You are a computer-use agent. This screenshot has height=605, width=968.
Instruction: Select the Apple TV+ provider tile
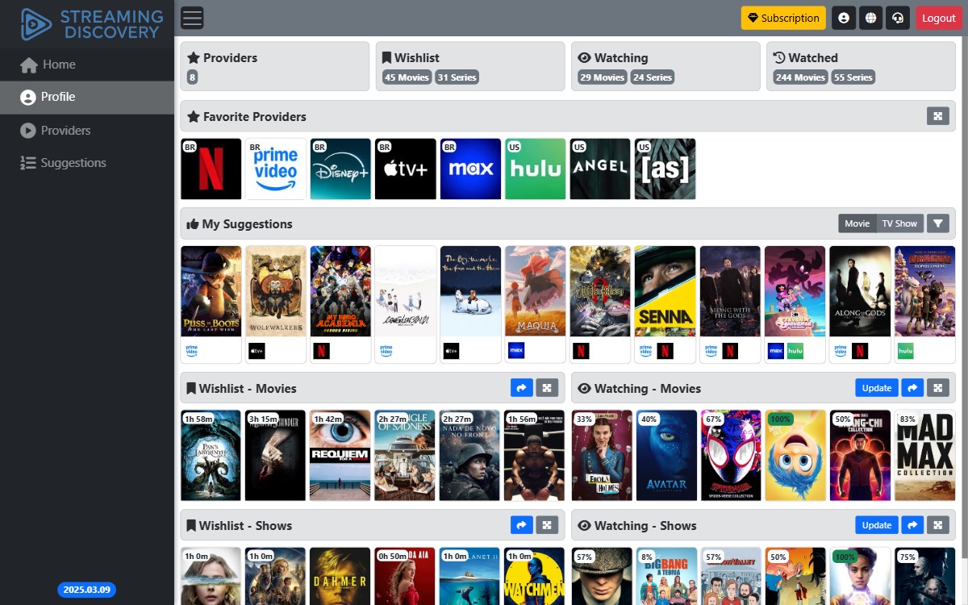point(406,169)
